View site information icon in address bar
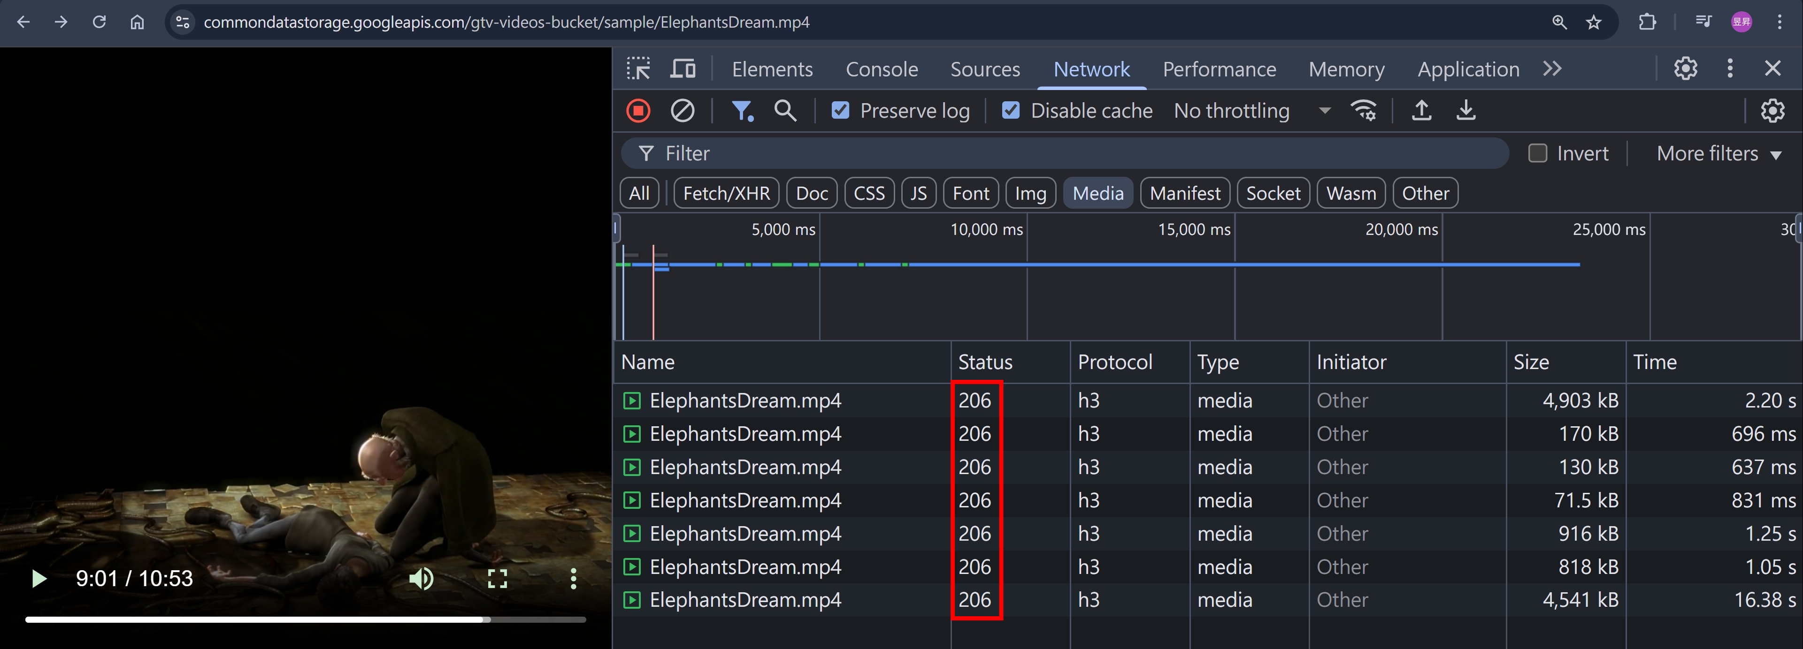 tap(183, 23)
